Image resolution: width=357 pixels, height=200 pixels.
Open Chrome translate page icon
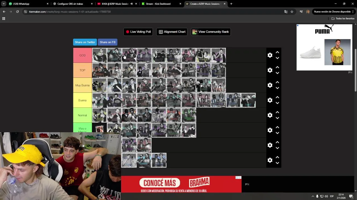(286, 12)
